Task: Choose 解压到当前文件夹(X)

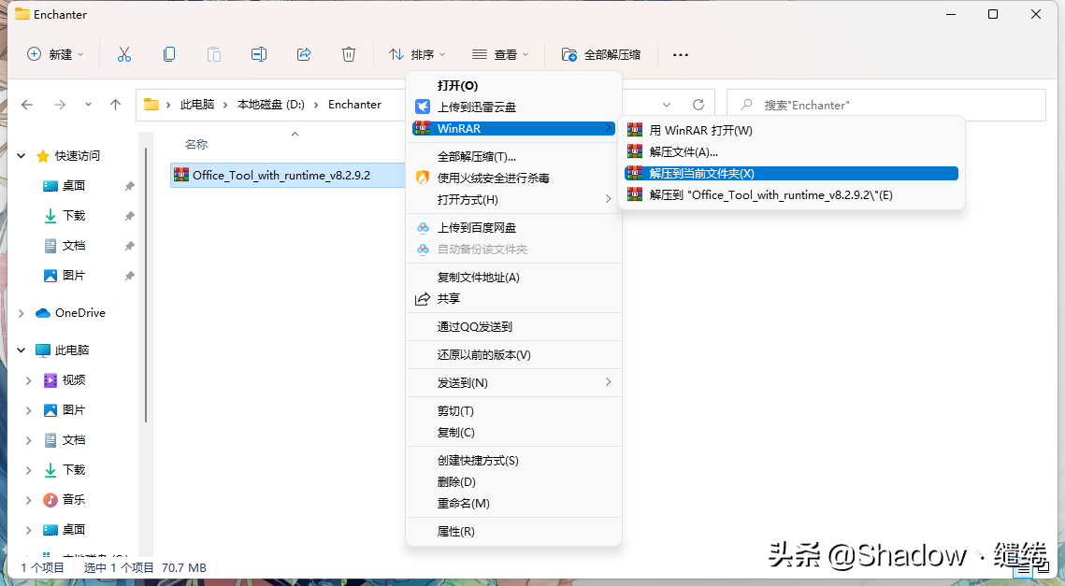Action: point(791,174)
